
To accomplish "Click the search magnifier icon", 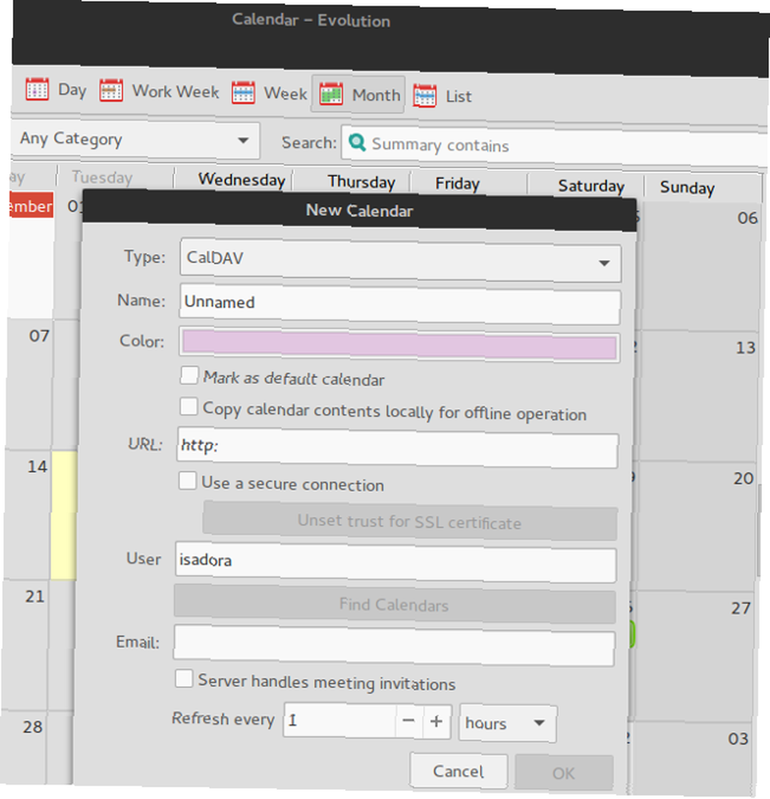I will (x=357, y=142).
